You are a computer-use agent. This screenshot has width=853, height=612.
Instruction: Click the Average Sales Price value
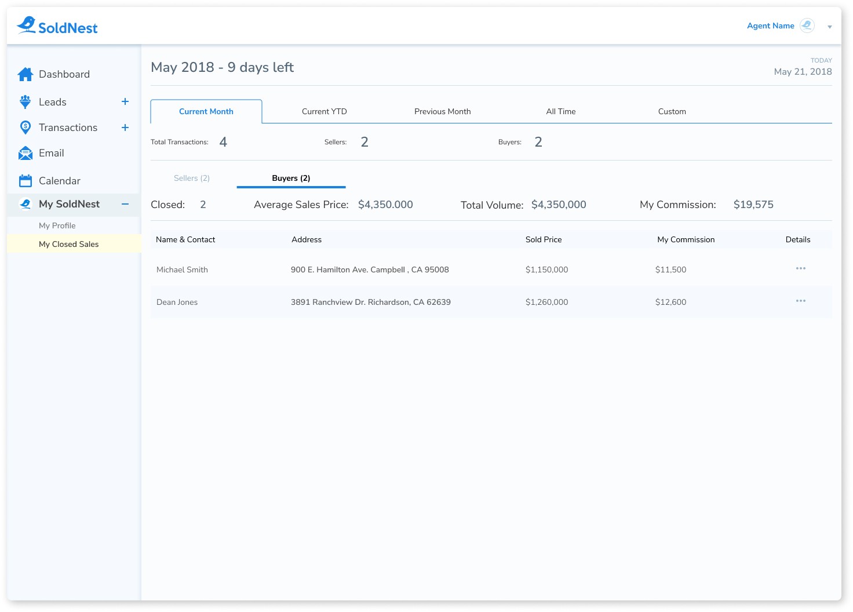tap(385, 205)
